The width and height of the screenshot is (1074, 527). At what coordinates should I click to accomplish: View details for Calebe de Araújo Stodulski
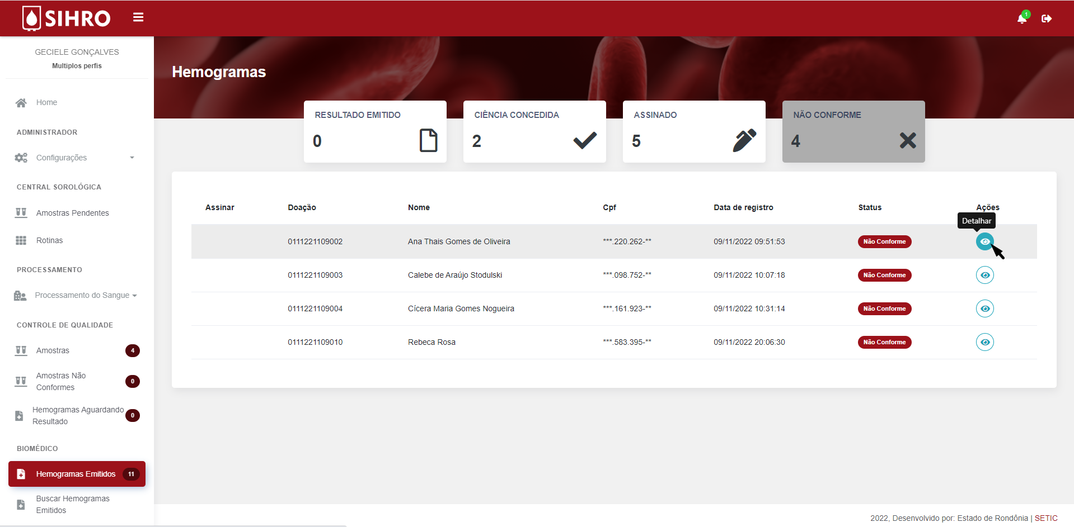point(984,275)
